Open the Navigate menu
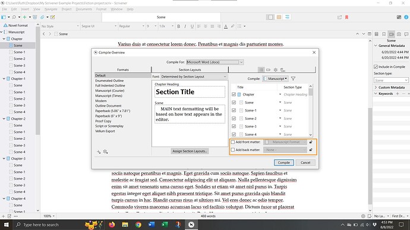 51,9
